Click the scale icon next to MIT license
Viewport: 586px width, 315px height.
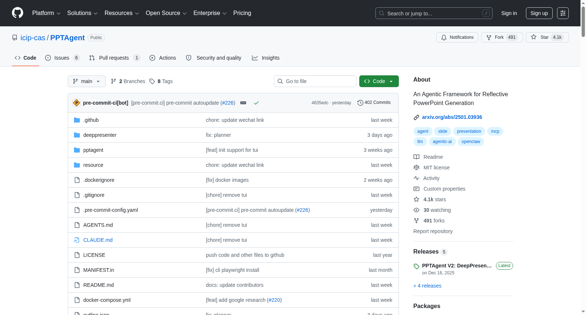coord(416,168)
